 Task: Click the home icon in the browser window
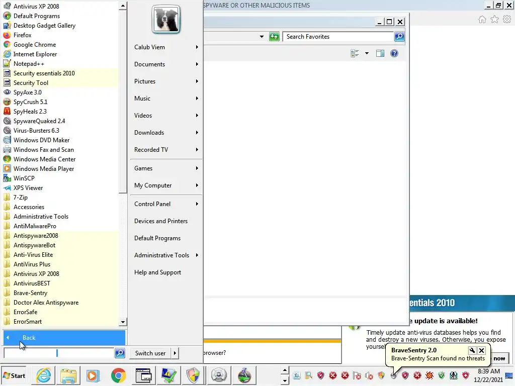point(482,20)
